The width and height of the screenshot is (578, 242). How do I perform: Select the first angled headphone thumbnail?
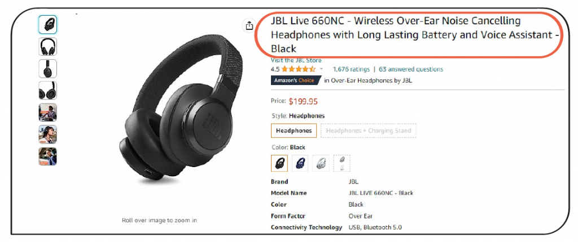point(47,25)
